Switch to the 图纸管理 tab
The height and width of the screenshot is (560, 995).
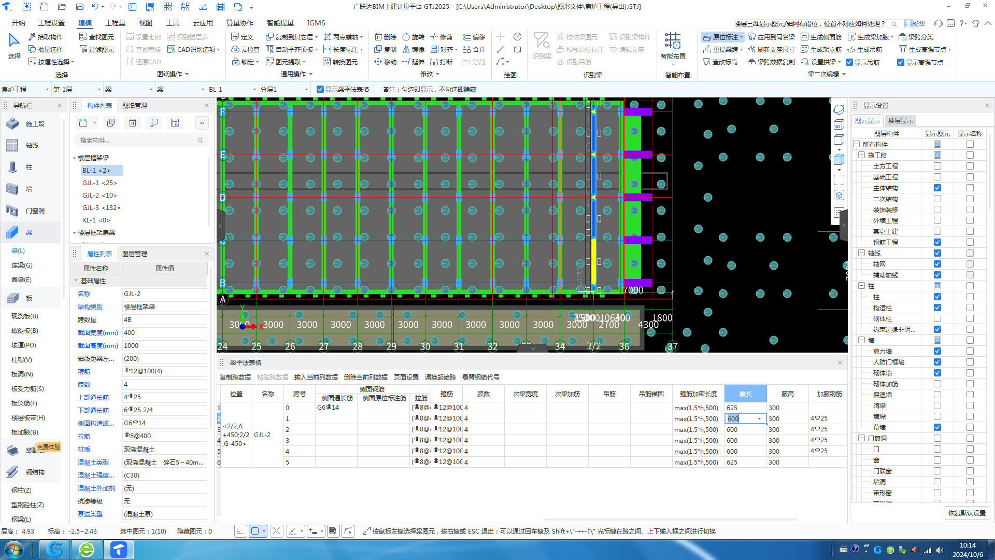(135, 105)
